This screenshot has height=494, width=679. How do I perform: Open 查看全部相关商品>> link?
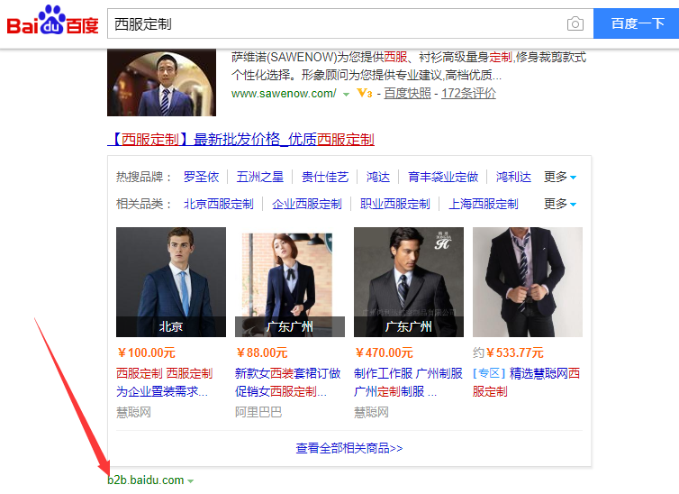349,448
